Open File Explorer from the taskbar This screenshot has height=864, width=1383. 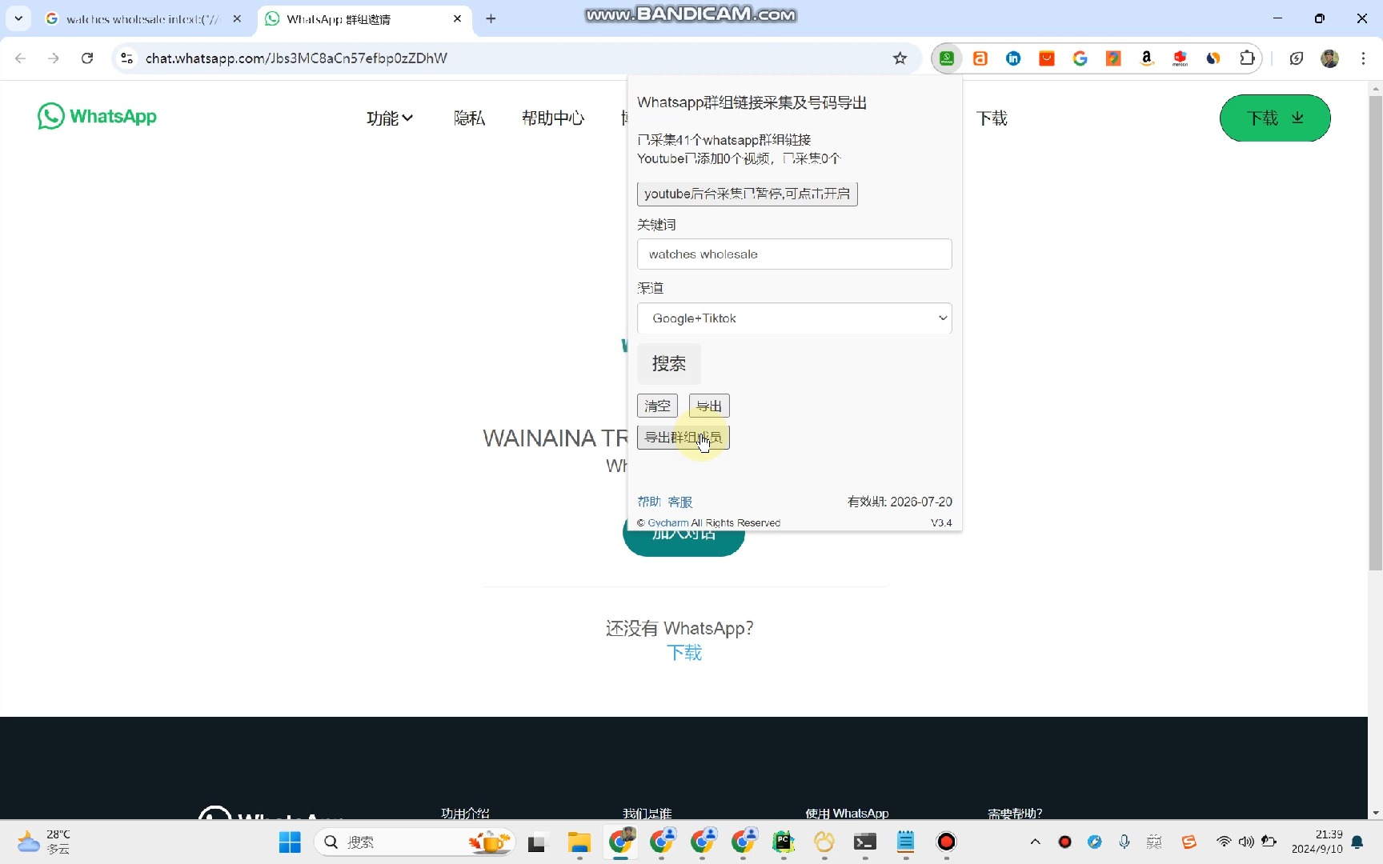[x=579, y=842]
